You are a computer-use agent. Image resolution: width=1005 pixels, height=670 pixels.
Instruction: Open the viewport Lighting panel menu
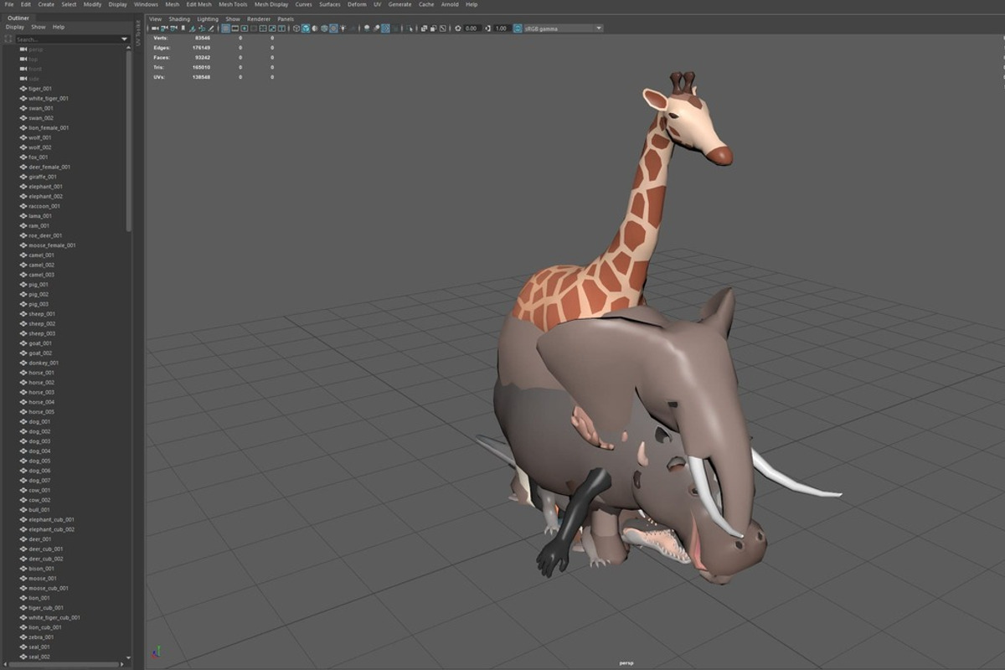208,18
